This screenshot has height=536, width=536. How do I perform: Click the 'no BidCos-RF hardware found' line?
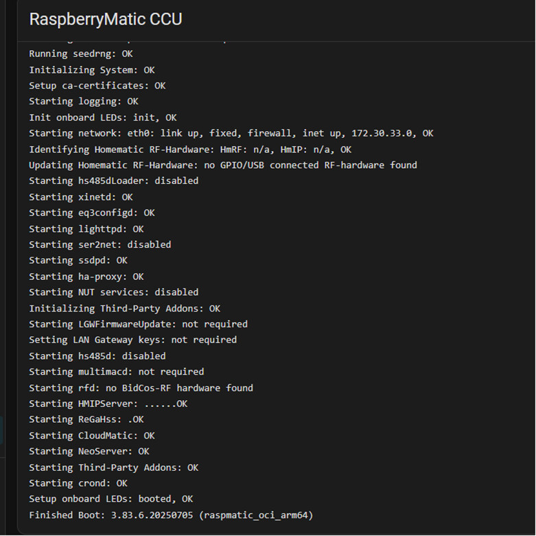(x=141, y=388)
